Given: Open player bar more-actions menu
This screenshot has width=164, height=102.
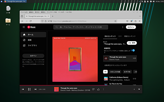Looking at the screenshot, I should [x=104, y=89].
